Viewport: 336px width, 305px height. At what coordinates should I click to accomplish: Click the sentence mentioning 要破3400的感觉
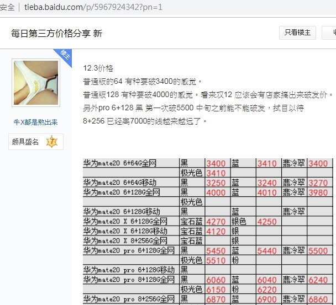point(142,82)
